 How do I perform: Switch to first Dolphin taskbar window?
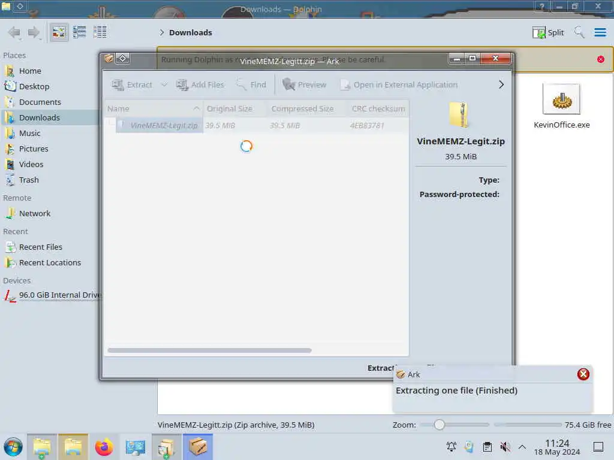click(42, 447)
